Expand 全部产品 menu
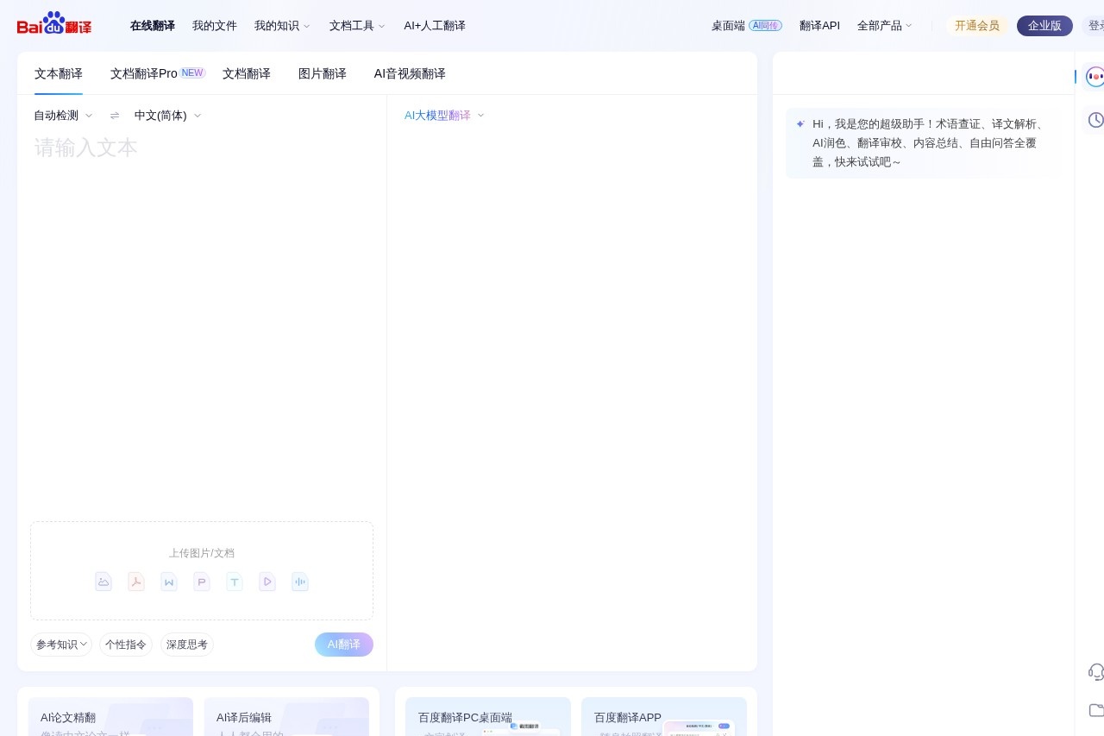 coord(884,26)
